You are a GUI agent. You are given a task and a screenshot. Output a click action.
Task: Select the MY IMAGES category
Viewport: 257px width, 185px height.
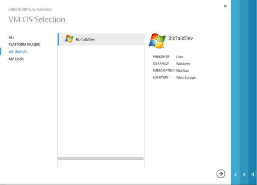(18, 52)
